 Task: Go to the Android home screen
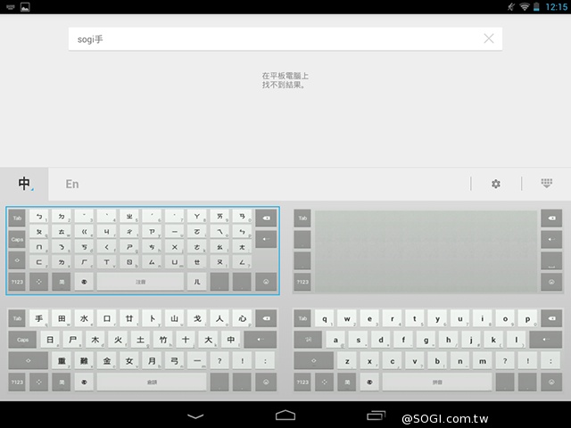[285, 416]
